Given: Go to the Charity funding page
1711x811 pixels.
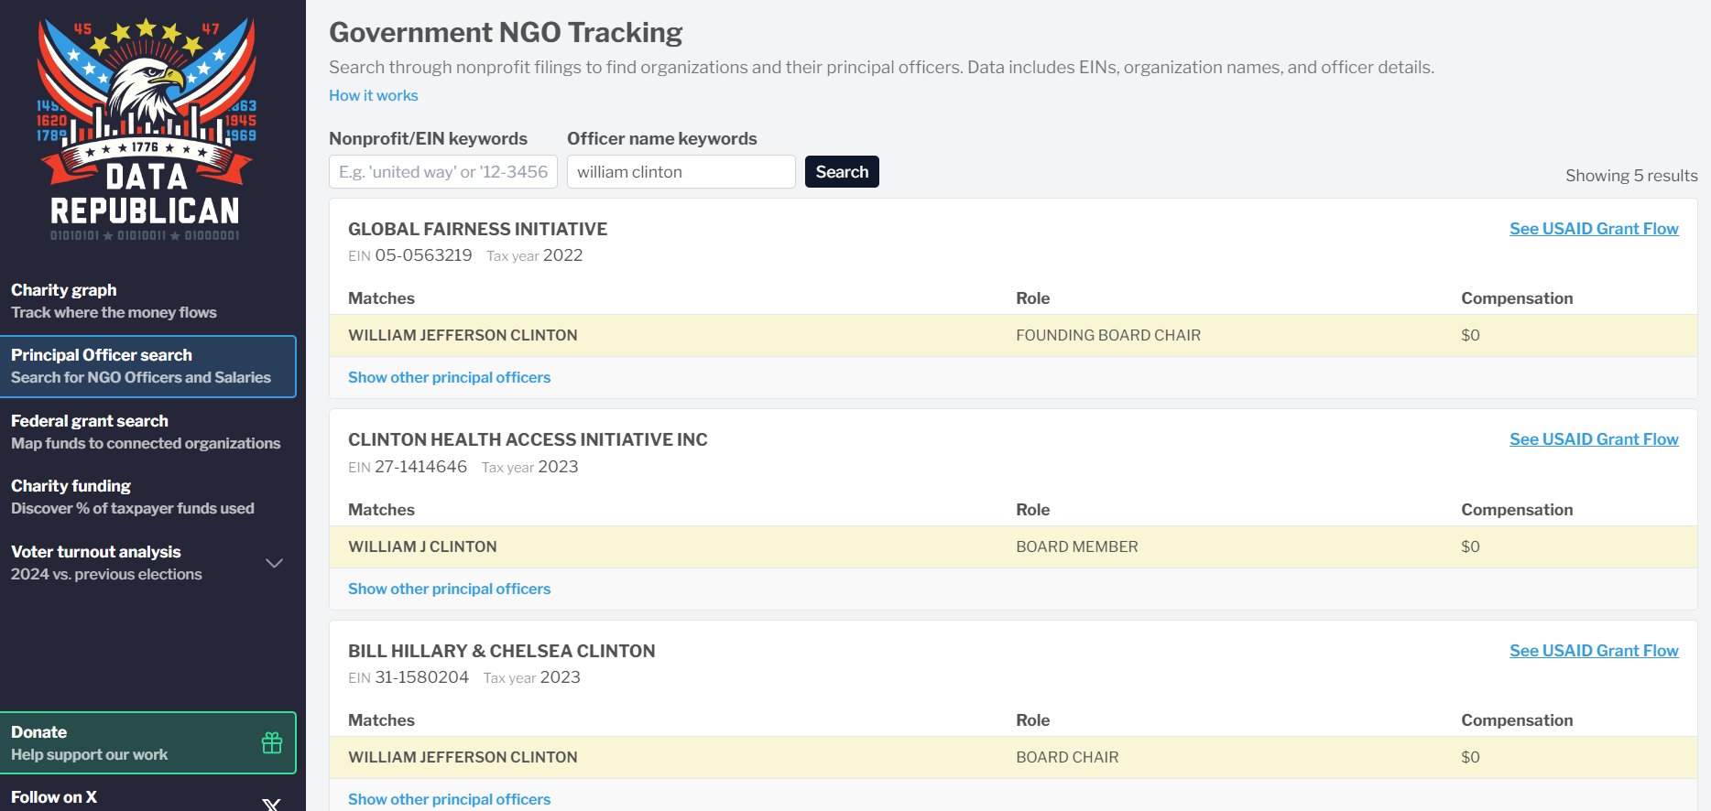Looking at the screenshot, I should 148,497.
